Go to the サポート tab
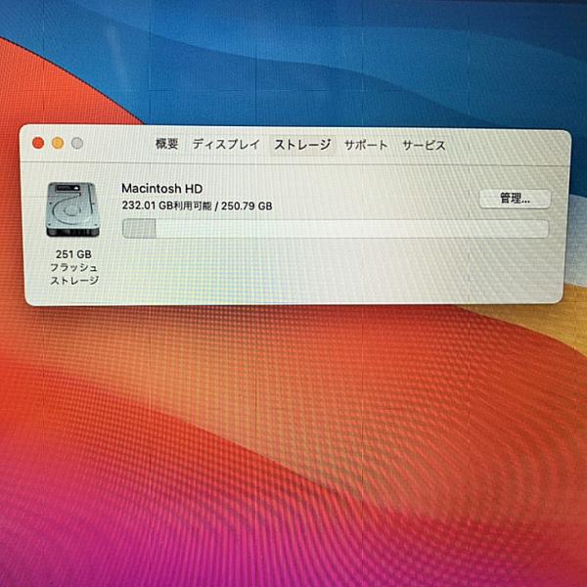587x587 pixels. point(366,145)
